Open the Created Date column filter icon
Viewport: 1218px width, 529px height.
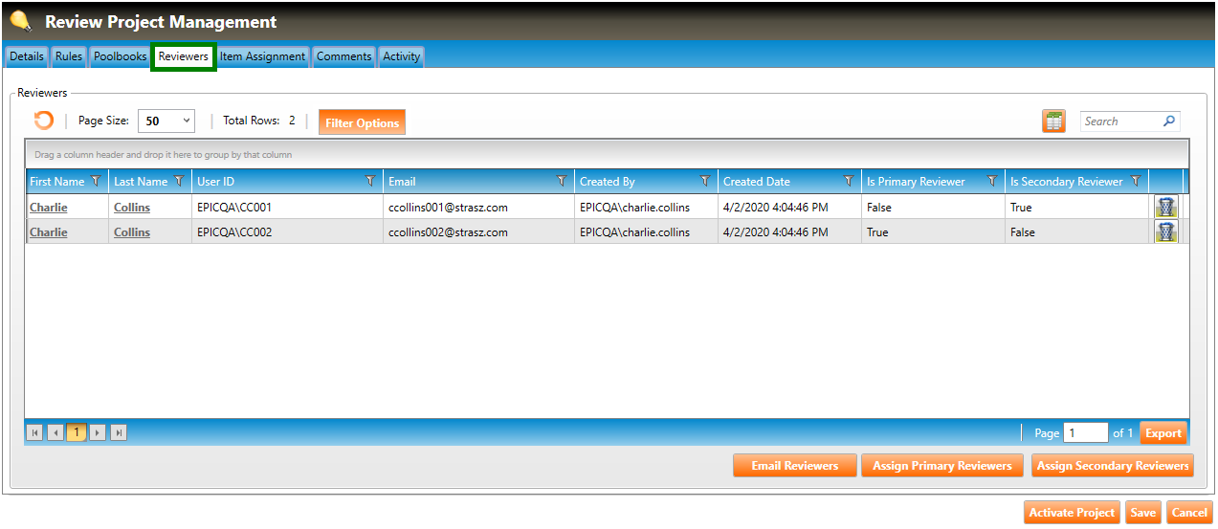pyautogui.click(x=849, y=181)
